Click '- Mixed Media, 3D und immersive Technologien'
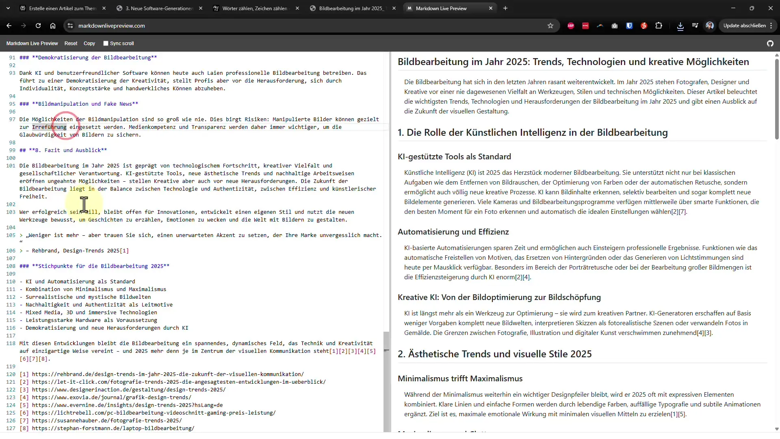 coord(88,313)
